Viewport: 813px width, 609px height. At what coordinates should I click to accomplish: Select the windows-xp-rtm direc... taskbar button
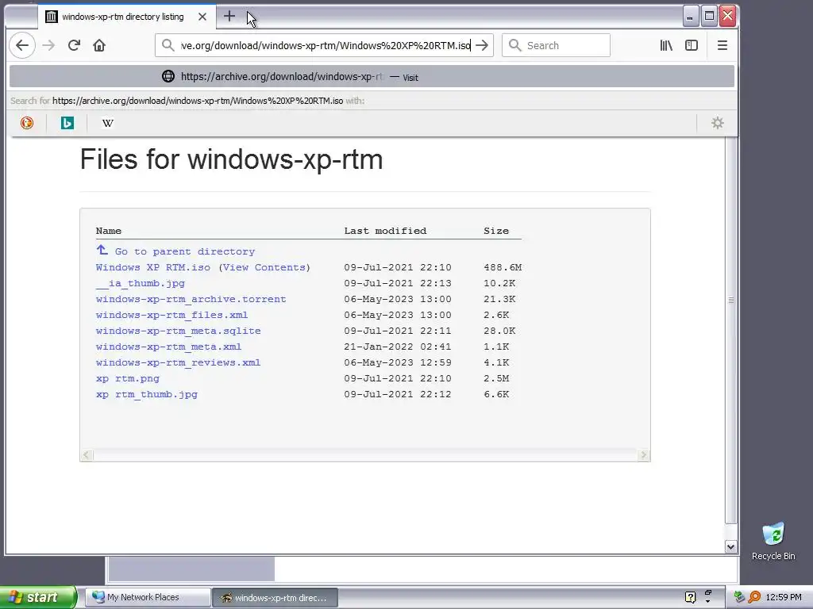pos(275,598)
